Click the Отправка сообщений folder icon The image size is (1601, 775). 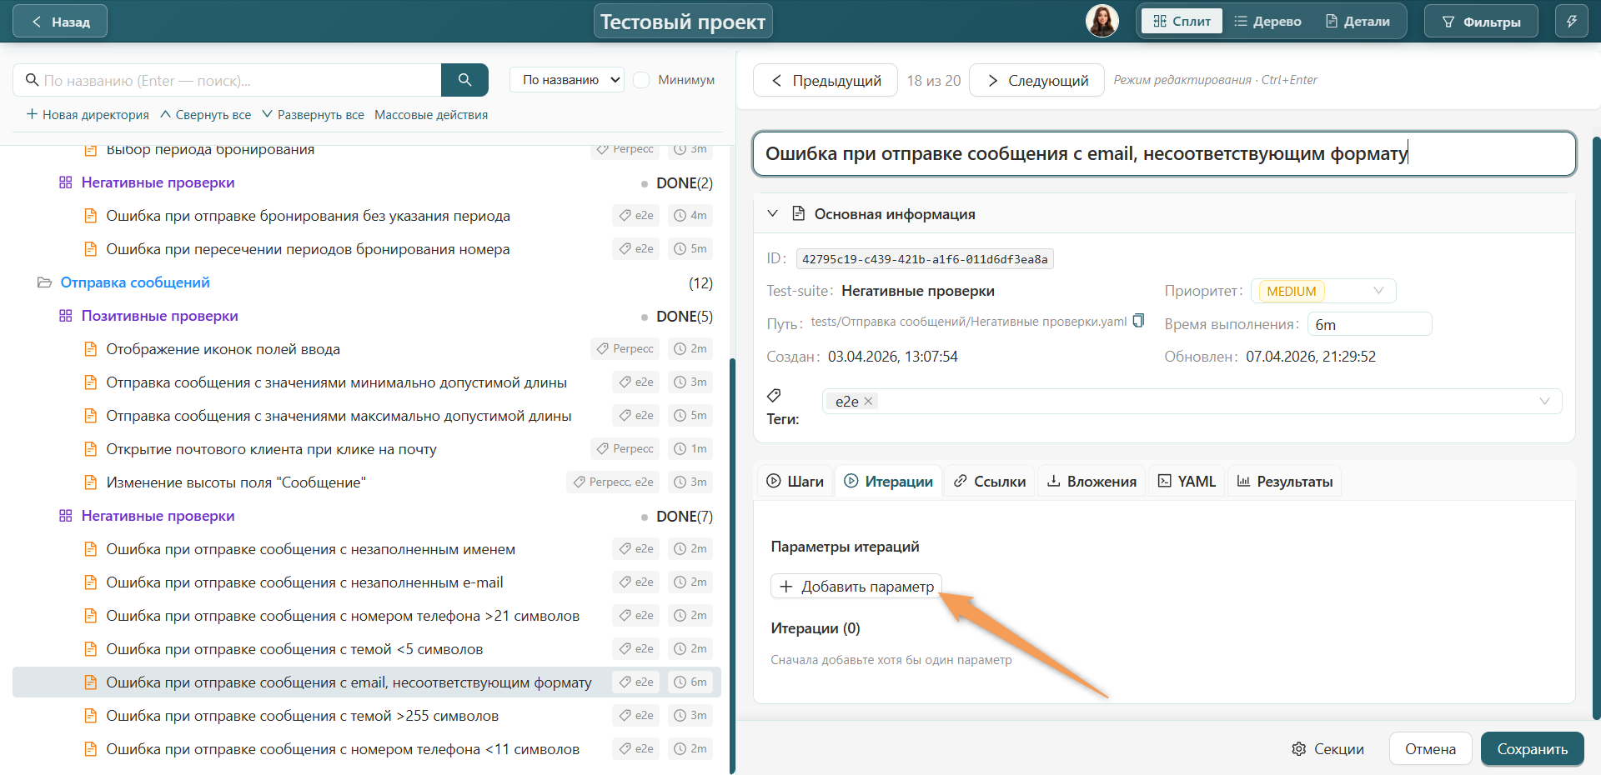pos(44,282)
